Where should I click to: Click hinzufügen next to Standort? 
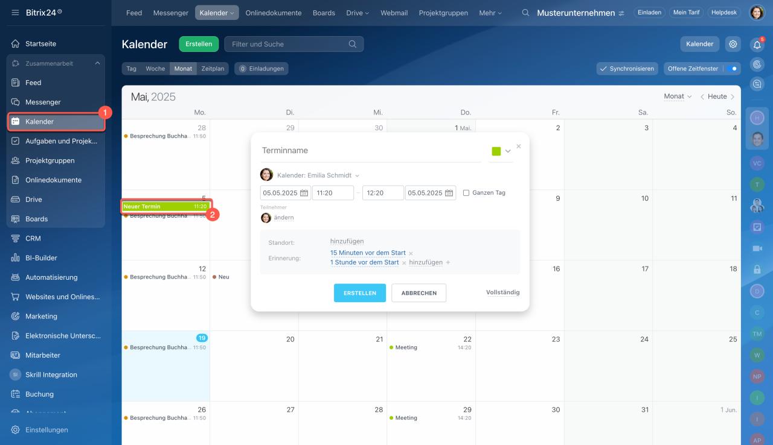[x=347, y=241]
